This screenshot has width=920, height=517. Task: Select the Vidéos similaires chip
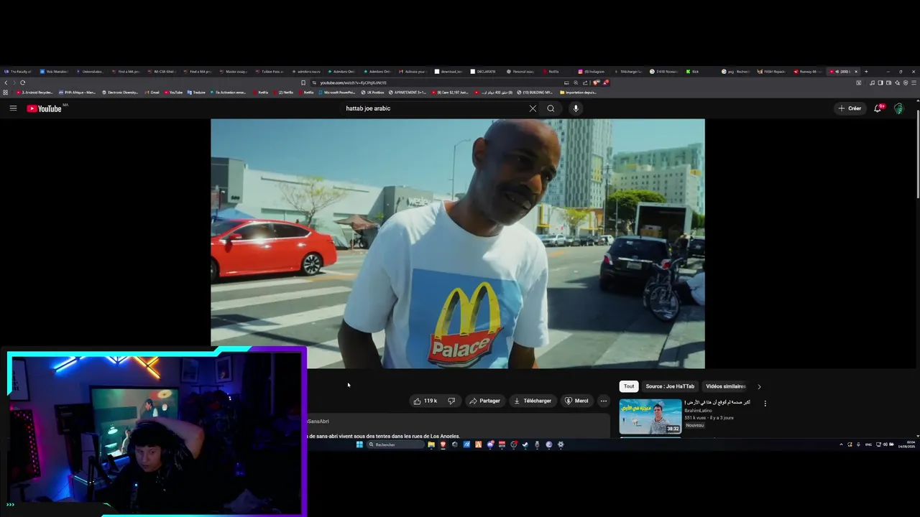[x=726, y=386]
